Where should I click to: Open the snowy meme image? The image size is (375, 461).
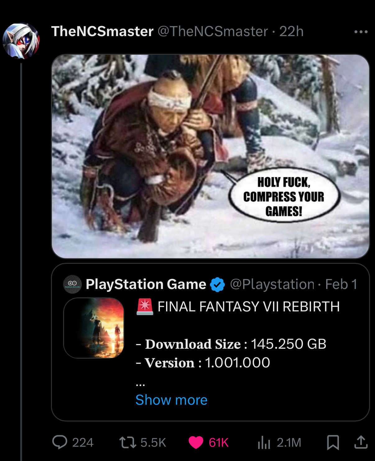pos(211,156)
